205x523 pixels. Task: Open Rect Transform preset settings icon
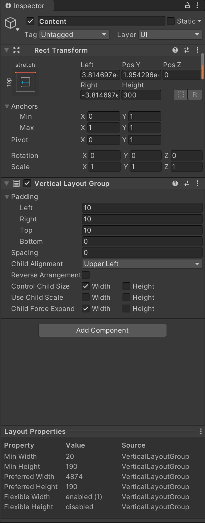pyautogui.click(x=186, y=50)
